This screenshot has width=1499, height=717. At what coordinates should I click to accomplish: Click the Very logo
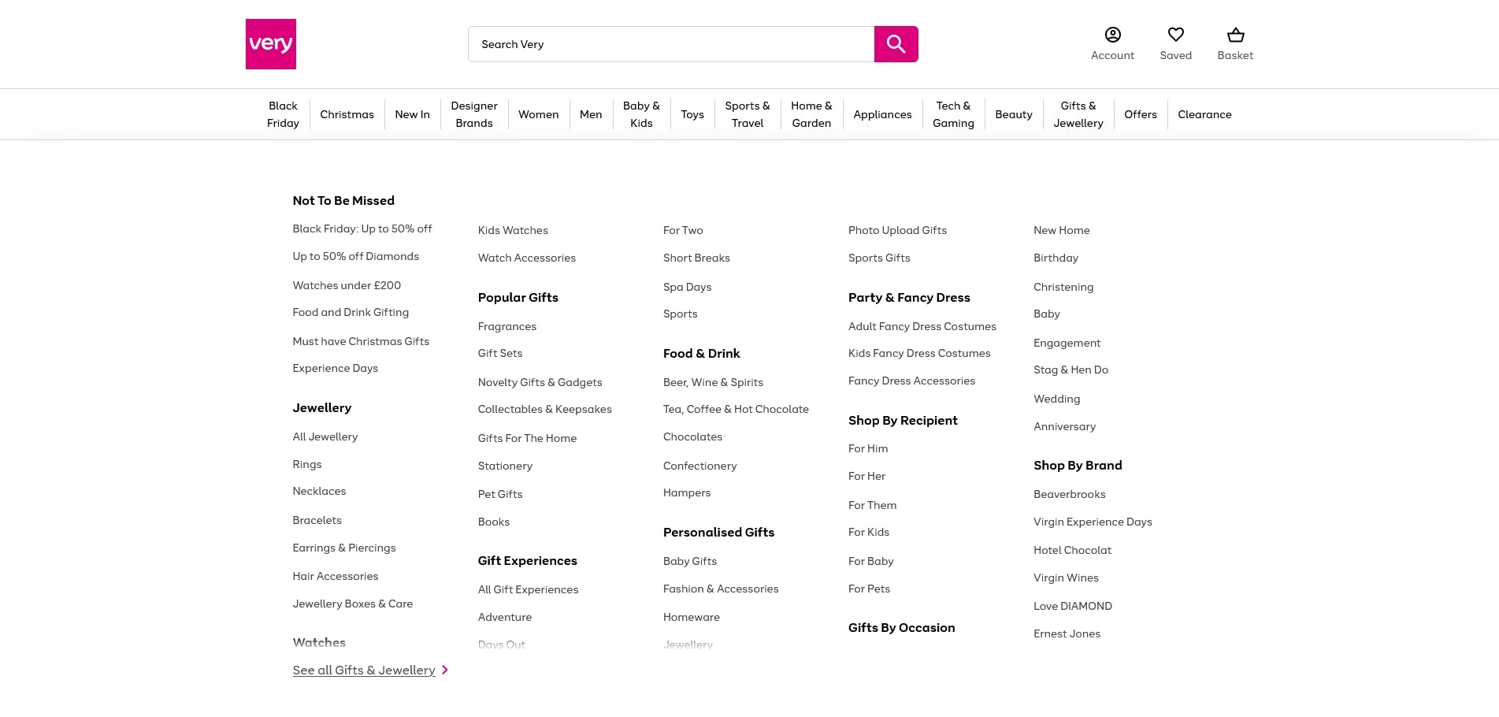coord(270,44)
